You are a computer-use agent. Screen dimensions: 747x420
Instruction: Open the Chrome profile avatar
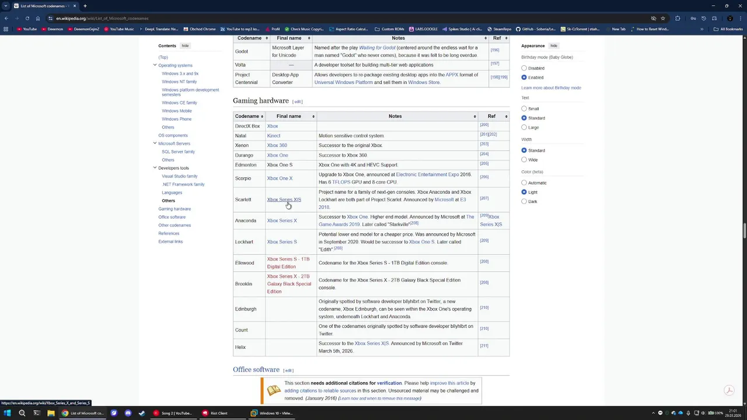pos(730,18)
